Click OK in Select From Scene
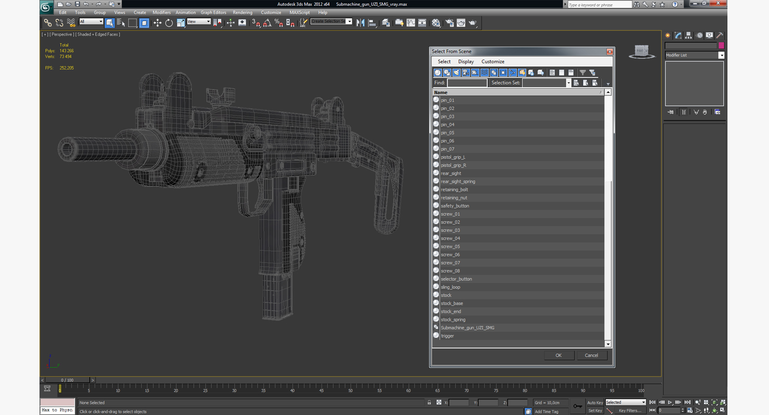This screenshot has width=769, height=415. pos(559,355)
